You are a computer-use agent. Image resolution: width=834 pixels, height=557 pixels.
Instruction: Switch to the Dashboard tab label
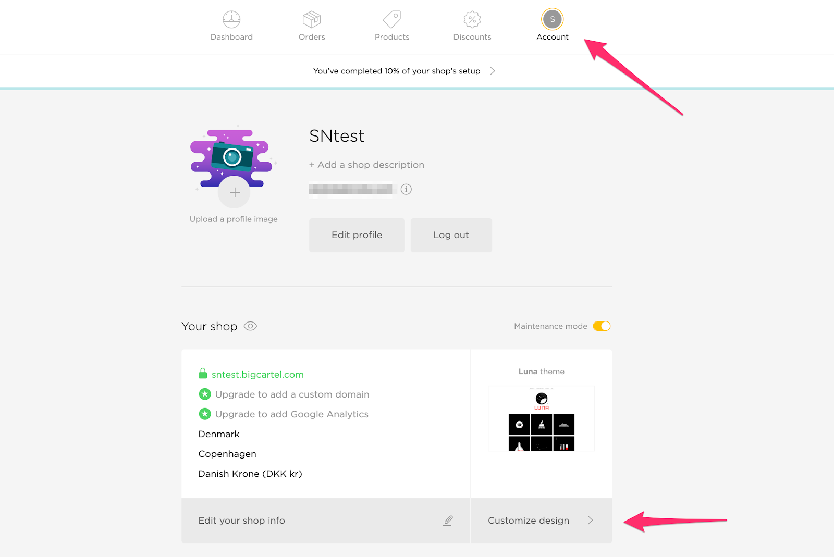(x=231, y=37)
